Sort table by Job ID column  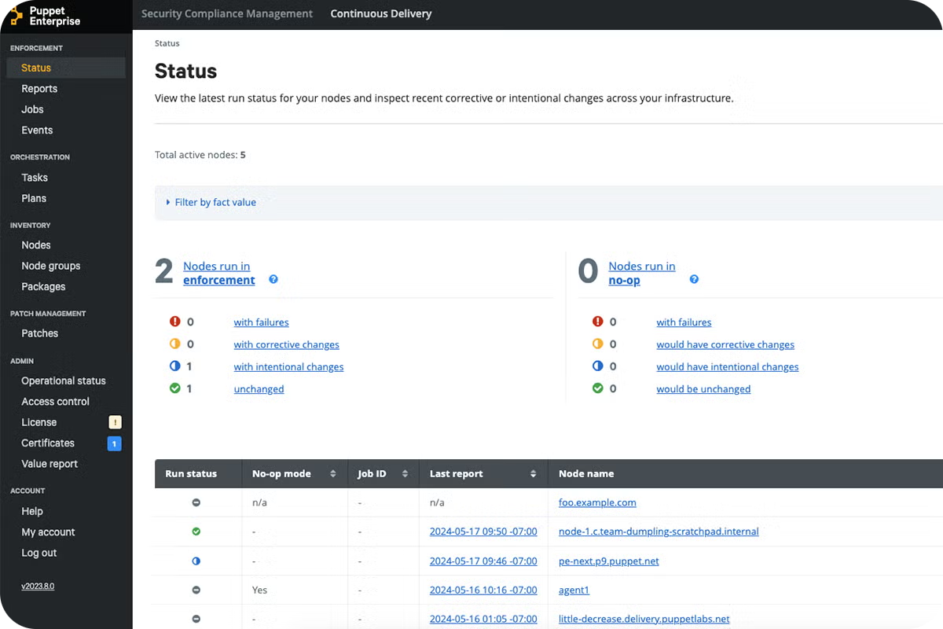[405, 474]
